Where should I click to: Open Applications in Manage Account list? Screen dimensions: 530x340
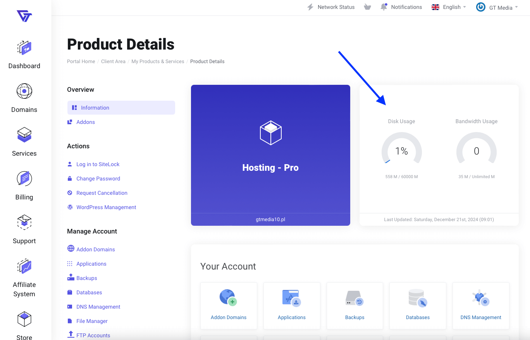(91, 264)
